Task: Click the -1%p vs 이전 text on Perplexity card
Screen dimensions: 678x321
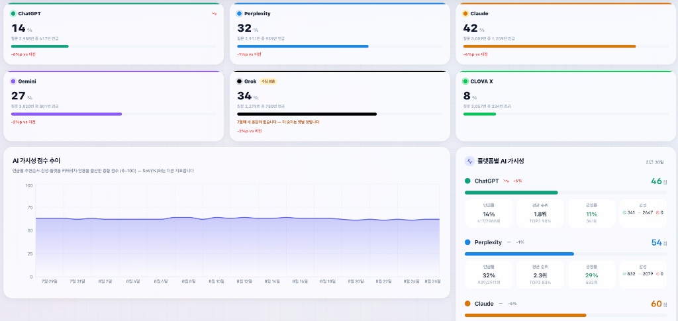Action: pos(249,54)
